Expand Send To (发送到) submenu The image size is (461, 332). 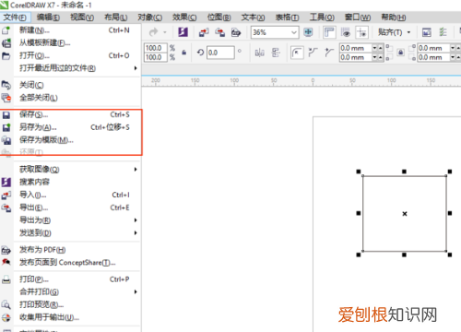point(70,233)
